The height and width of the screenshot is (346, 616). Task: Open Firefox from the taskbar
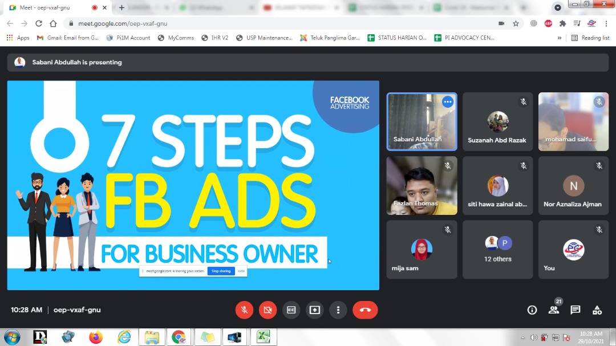[95, 337]
